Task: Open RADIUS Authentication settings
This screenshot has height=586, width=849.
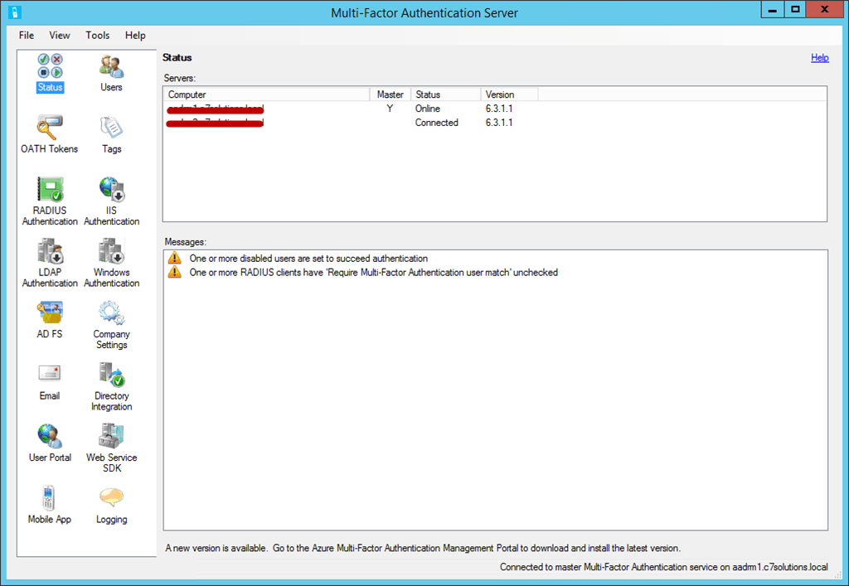Action: tap(50, 201)
